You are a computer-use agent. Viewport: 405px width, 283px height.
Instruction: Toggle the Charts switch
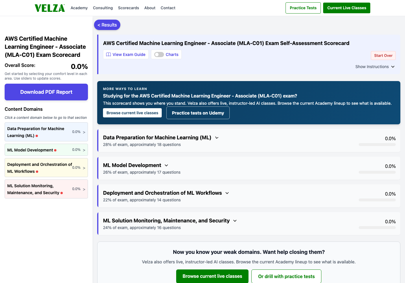tap(159, 55)
